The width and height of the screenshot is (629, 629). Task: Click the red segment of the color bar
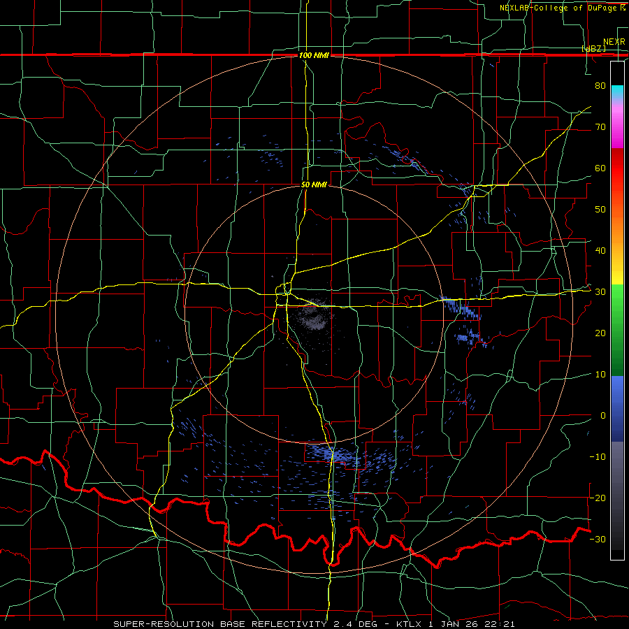click(x=617, y=169)
